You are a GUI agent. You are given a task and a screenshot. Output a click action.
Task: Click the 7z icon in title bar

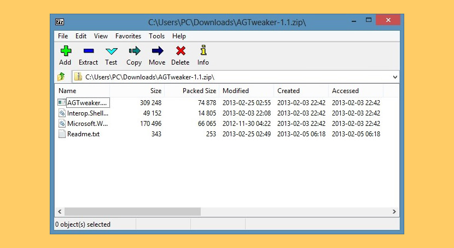pos(60,22)
